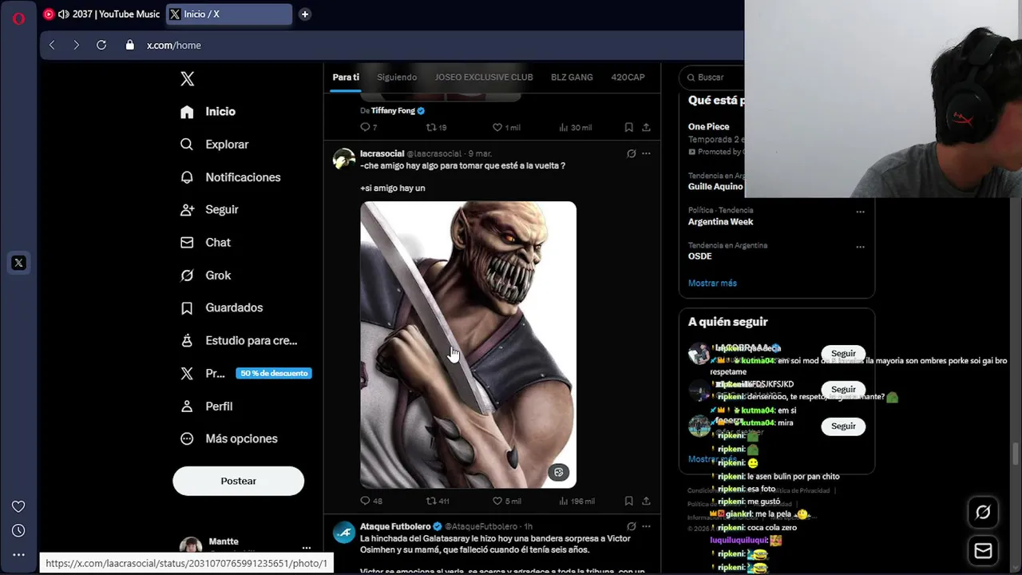
Task: Share the lacrasocial post
Action: (646, 501)
